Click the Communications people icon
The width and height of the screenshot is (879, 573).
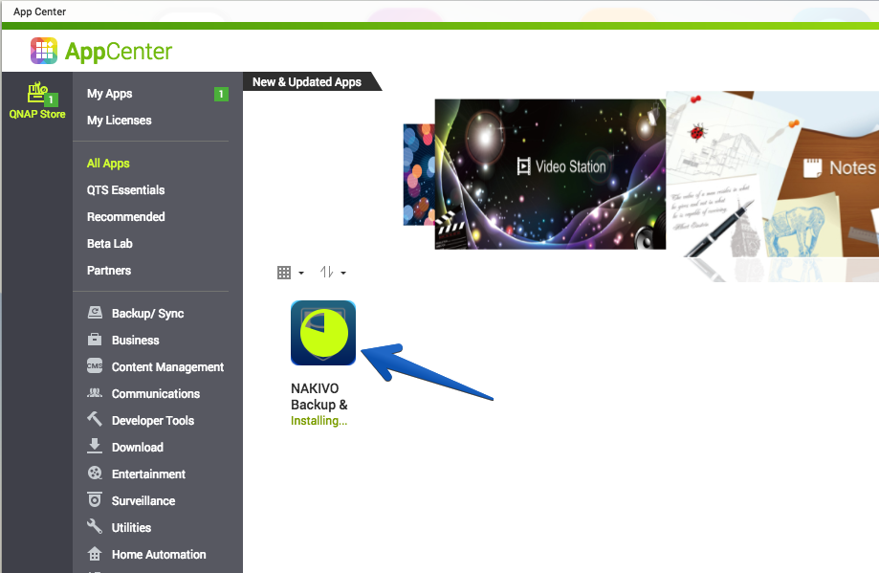(95, 392)
